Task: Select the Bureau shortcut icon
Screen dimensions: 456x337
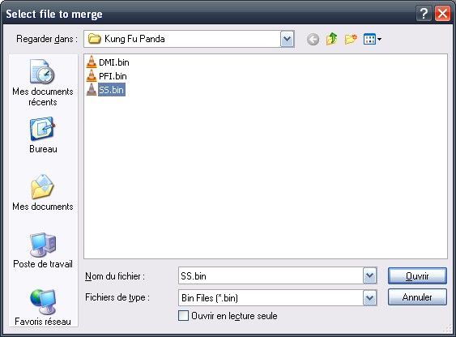Action: (43, 135)
